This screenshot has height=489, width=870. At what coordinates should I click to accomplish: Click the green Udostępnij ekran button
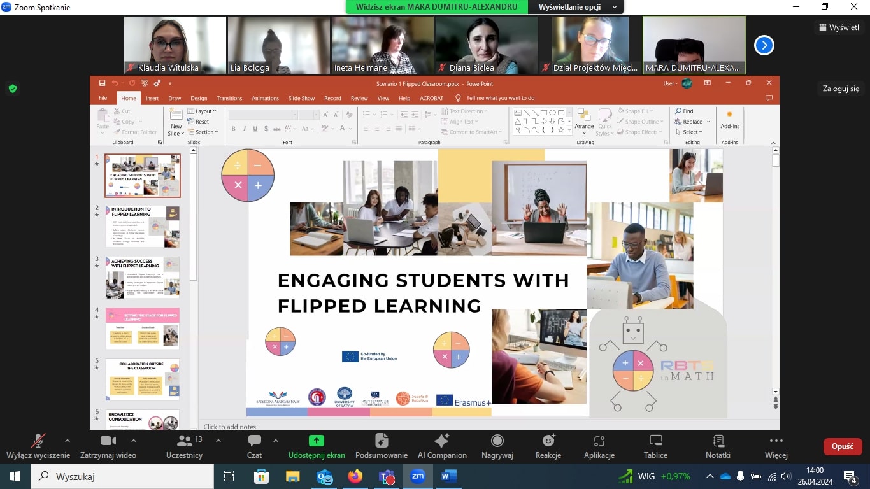pos(317,441)
